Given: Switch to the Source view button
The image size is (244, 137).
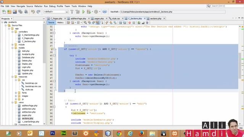Looking at the screenshot, I should click(x=51, y=23).
